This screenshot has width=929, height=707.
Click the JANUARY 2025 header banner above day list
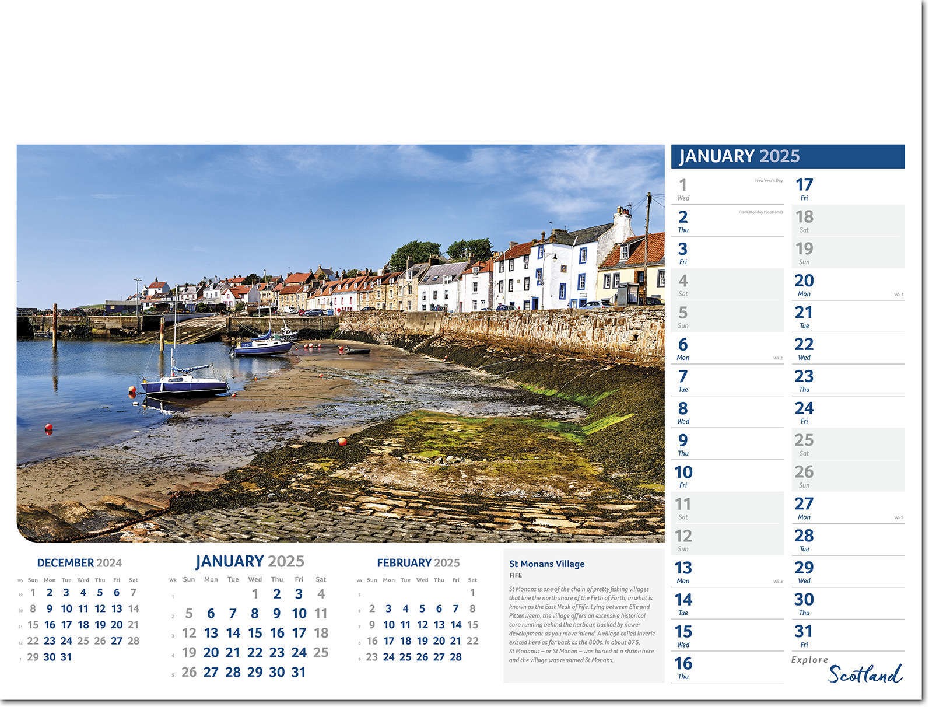point(788,156)
